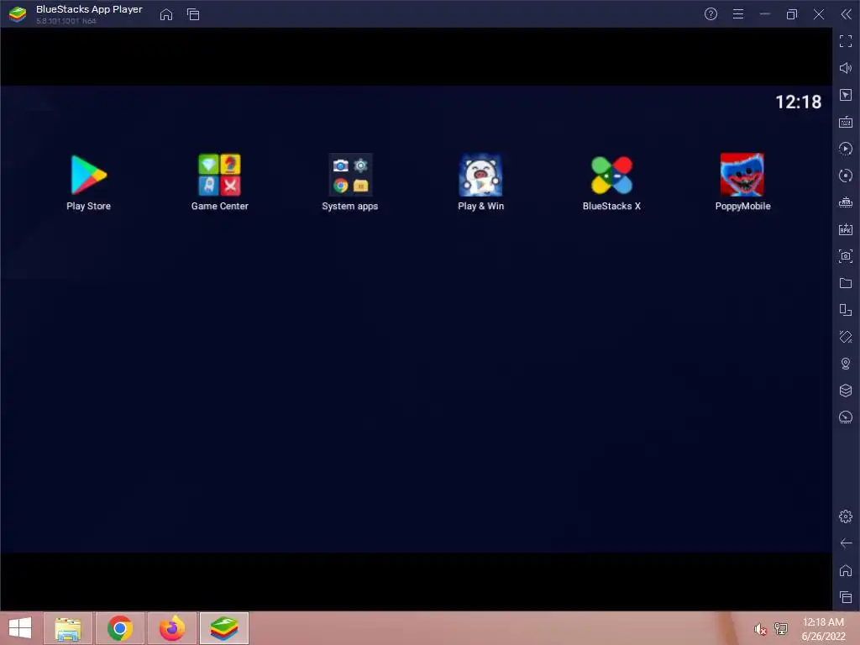Viewport: 860px width, 645px height.
Task: Click muted volume icon in system tray
Action: 759,629
